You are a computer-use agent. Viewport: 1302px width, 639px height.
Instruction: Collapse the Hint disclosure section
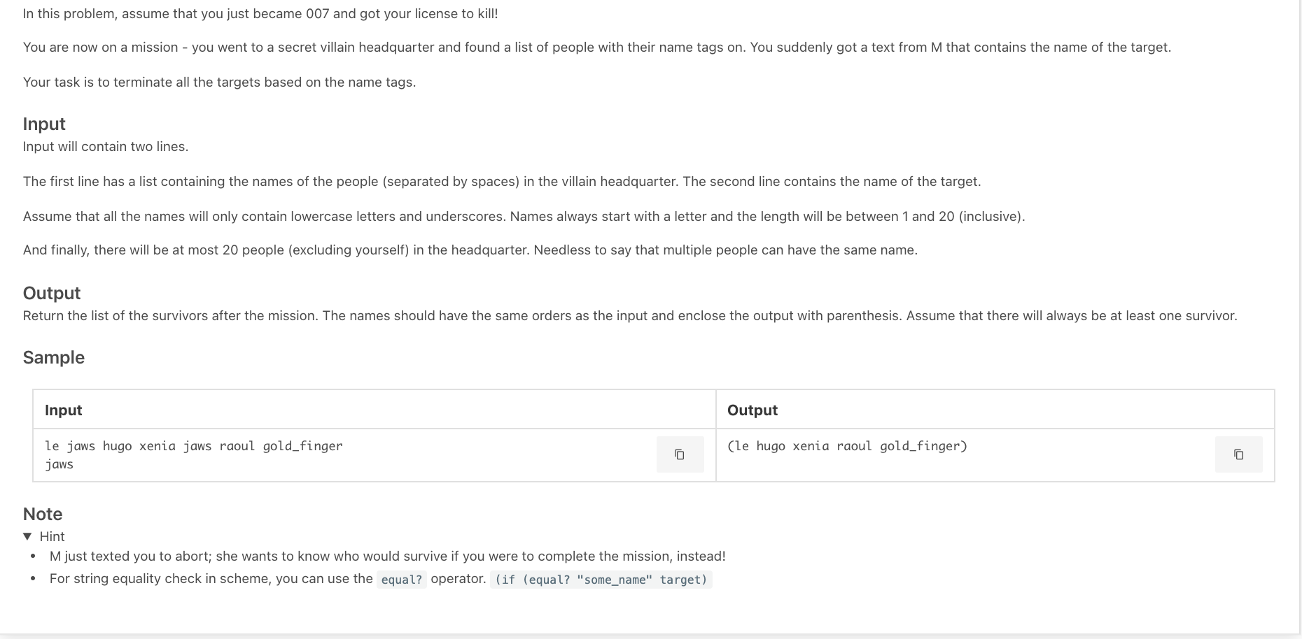[43, 536]
